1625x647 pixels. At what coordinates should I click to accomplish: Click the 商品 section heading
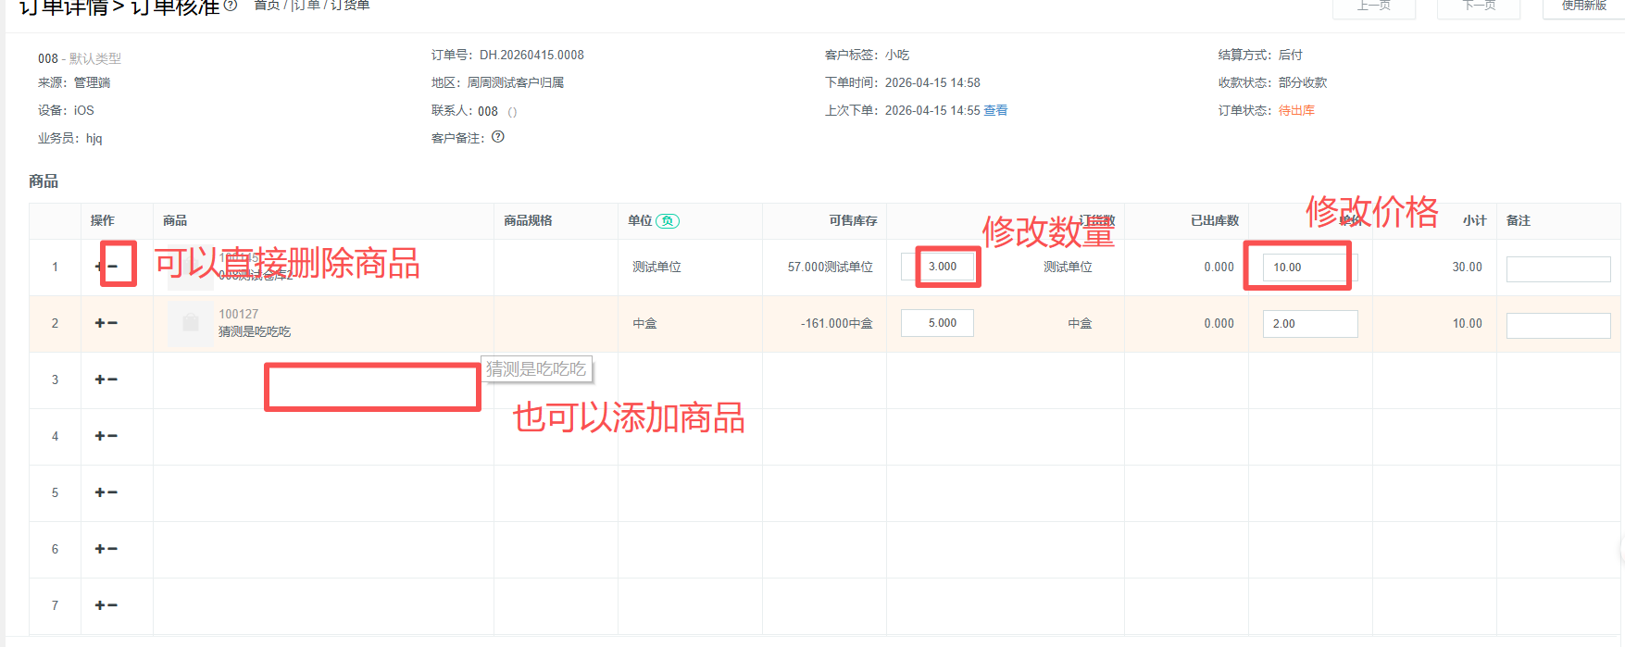44,181
